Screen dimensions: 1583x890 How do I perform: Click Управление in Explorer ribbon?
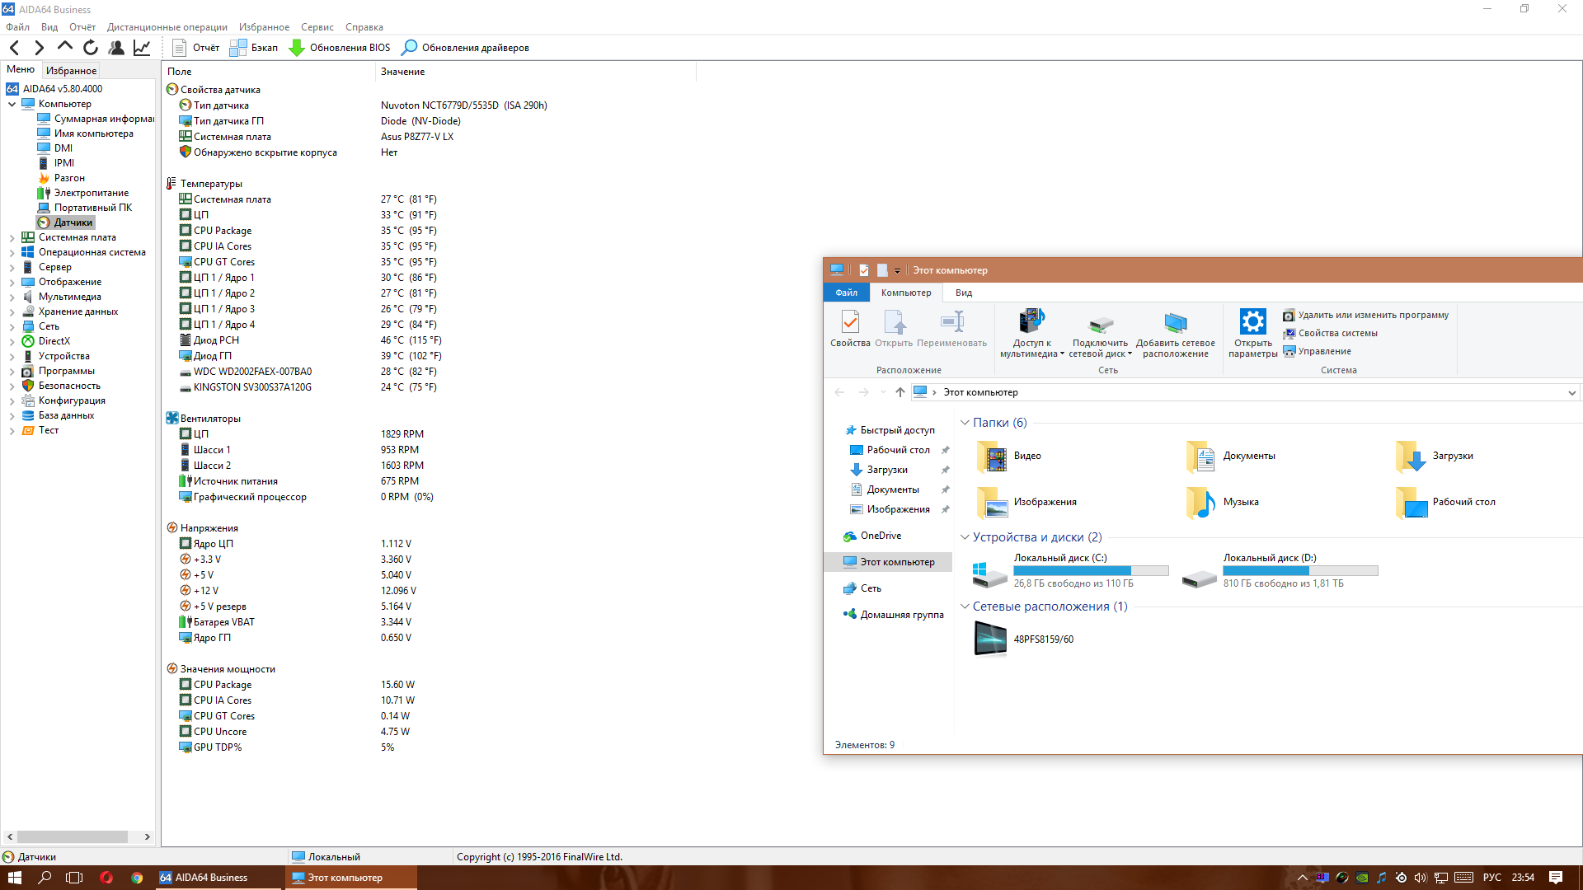point(1317,351)
